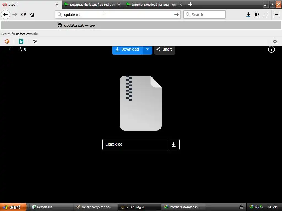Open the Library bookmarks icon
The width and height of the screenshot is (282, 211).
(x=257, y=15)
